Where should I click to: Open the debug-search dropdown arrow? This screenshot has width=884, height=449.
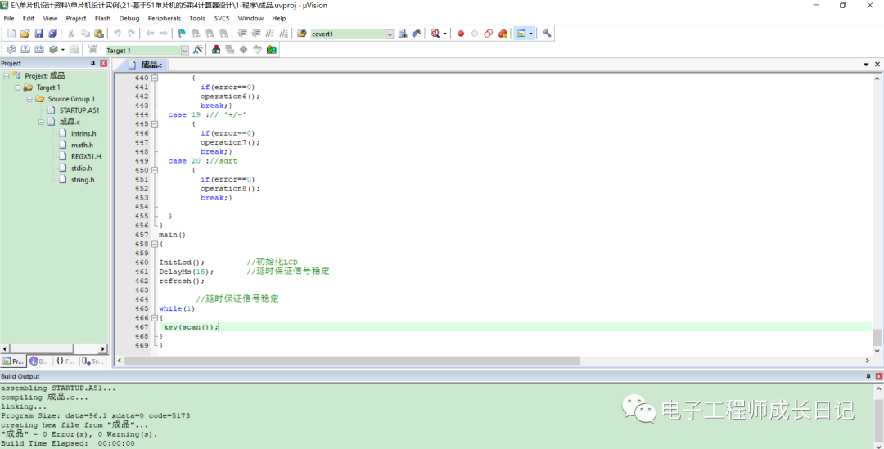tap(444, 34)
